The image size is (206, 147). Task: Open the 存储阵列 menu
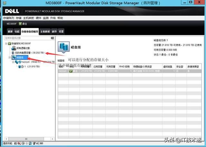click(x=9, y=18)
